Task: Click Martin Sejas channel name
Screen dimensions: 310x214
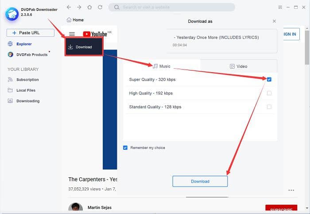Action: [x=100, y=207]
